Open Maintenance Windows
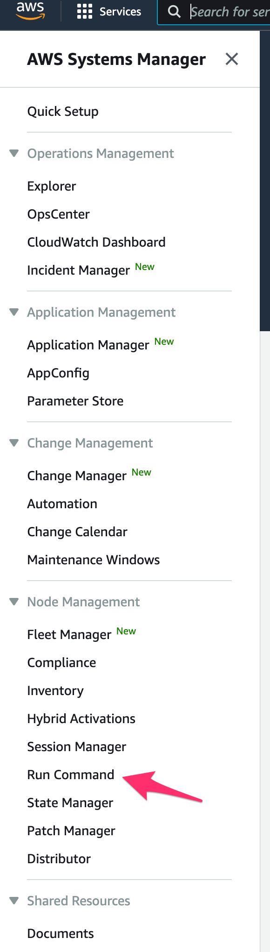Image resolution: width=270 pixels, height=952 pixels. click(93, 560)
